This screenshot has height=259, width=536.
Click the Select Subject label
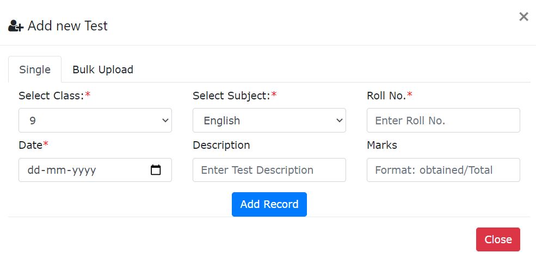[231, 96]
